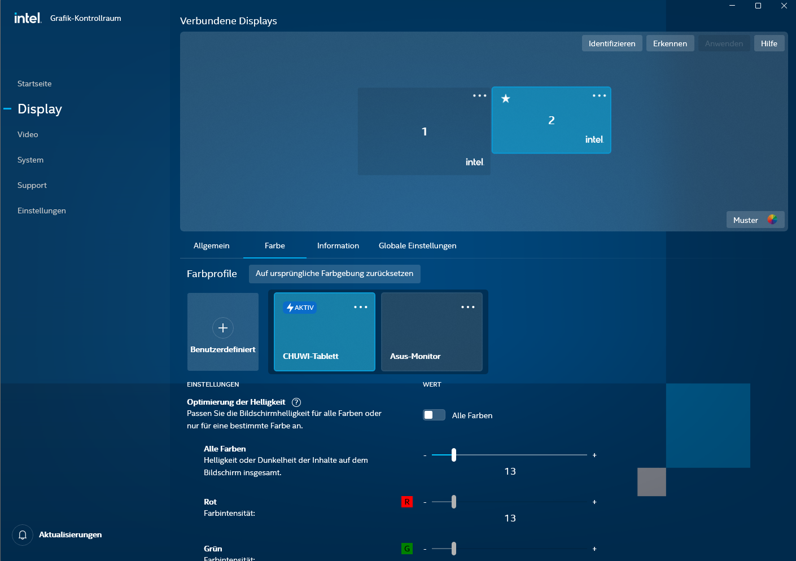Click the Verbundene Displays heading

[229, 21]
